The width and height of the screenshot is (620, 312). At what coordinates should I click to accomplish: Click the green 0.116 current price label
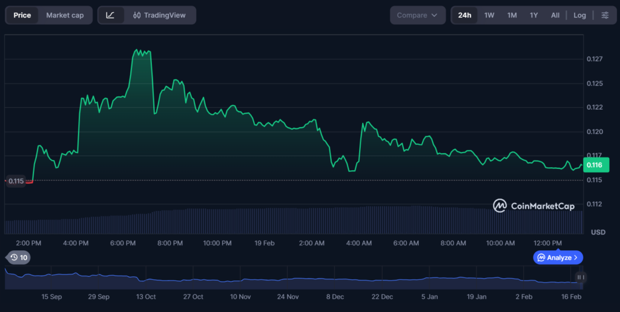coord(595,165)
